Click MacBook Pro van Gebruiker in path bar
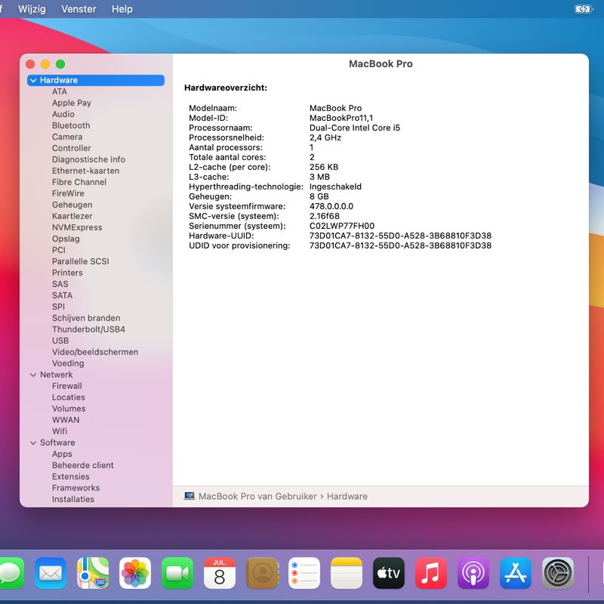 [257, 496]
